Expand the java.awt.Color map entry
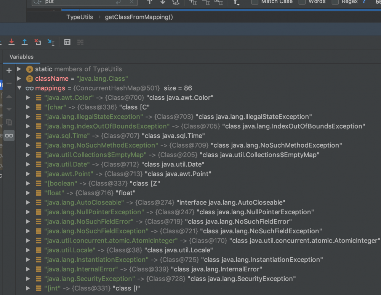Image resolution: width=381 pixels, height=295 pixels. point(27,97)
